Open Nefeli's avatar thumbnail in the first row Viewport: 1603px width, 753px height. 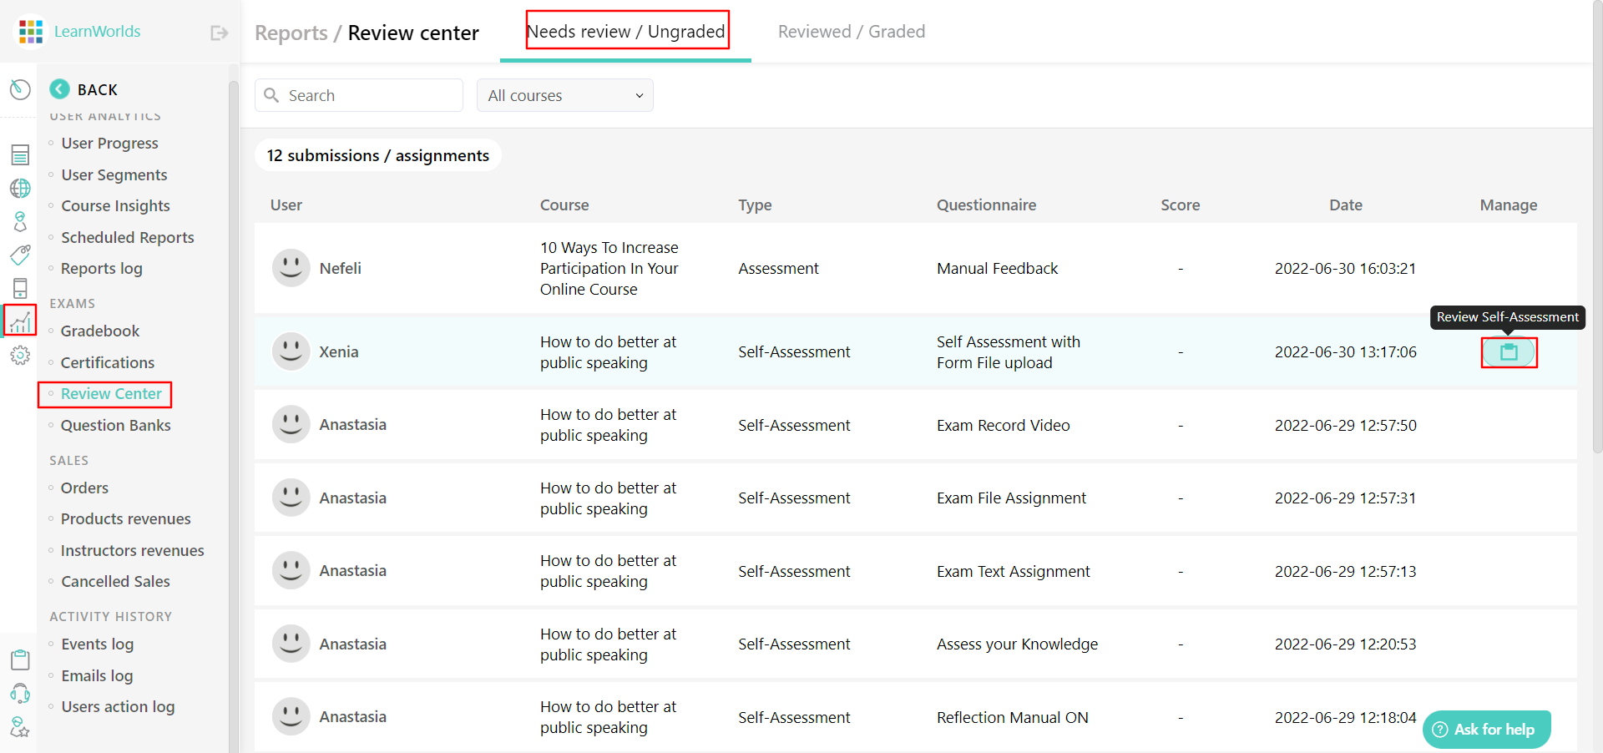pyautogui.click(x=291, y=268)
